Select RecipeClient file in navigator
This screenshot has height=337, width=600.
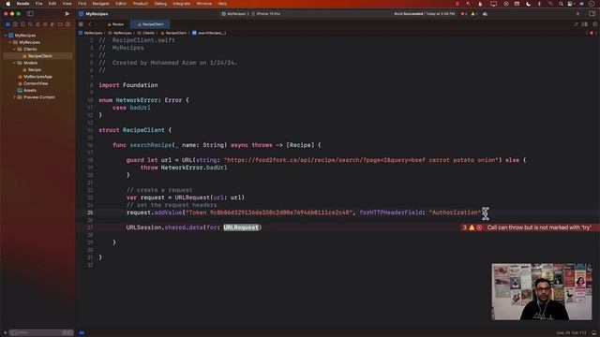(x=37, y=56)
